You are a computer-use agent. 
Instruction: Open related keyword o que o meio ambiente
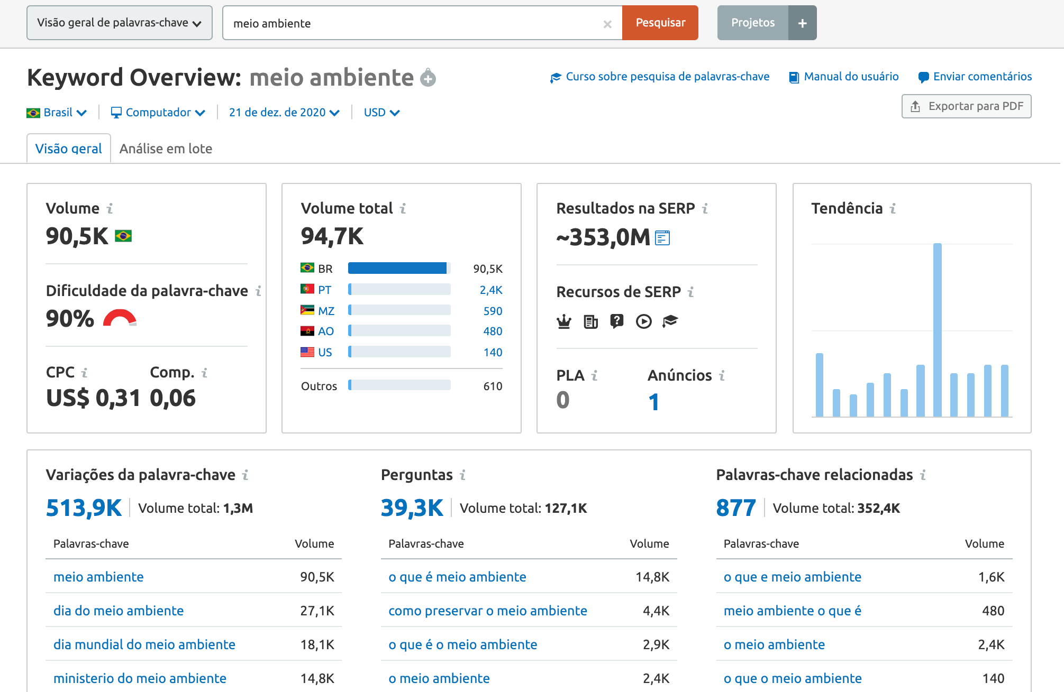click(x=793, y=678)
